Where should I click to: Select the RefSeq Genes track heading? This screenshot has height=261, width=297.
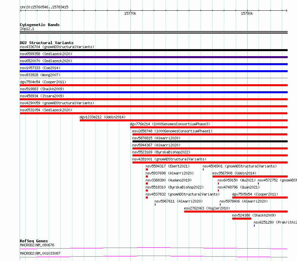pos(34,241)
